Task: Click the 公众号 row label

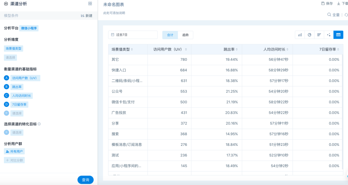Action: [x=117, y=92]
